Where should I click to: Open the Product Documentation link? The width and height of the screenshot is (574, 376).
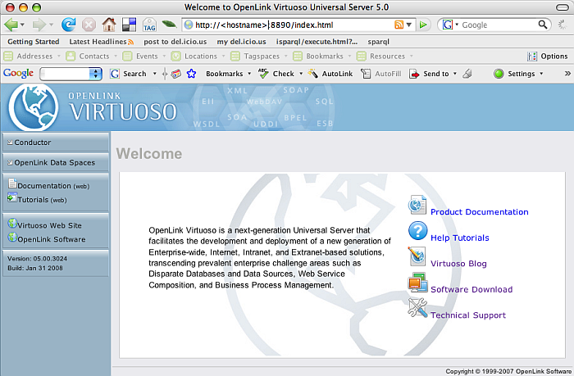pos(479,212)
